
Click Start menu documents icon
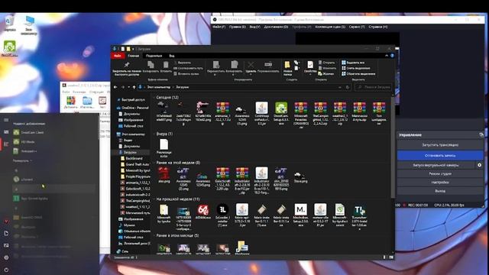[6, 233]
